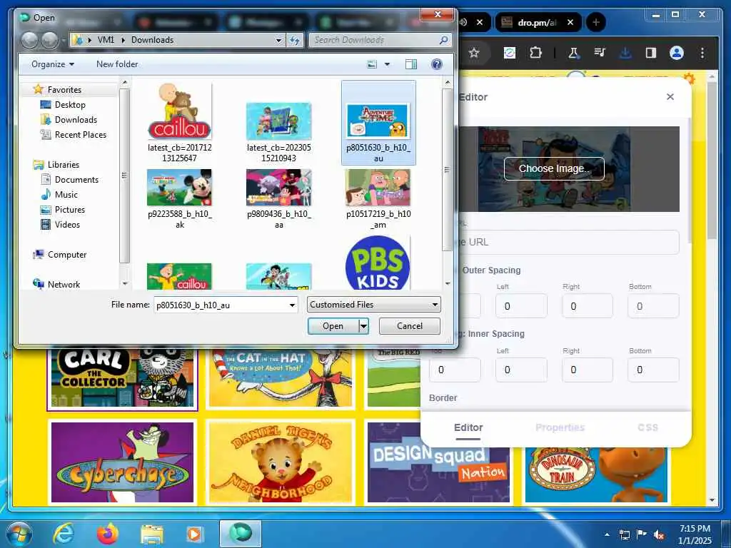Screen dimensions: 731x548
Task: Switch to the CSS tab
Action: [x=647, y=427]
